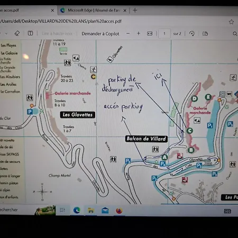
Task: Click Demander à Copilot button
Action: click(x=100, y=34)
